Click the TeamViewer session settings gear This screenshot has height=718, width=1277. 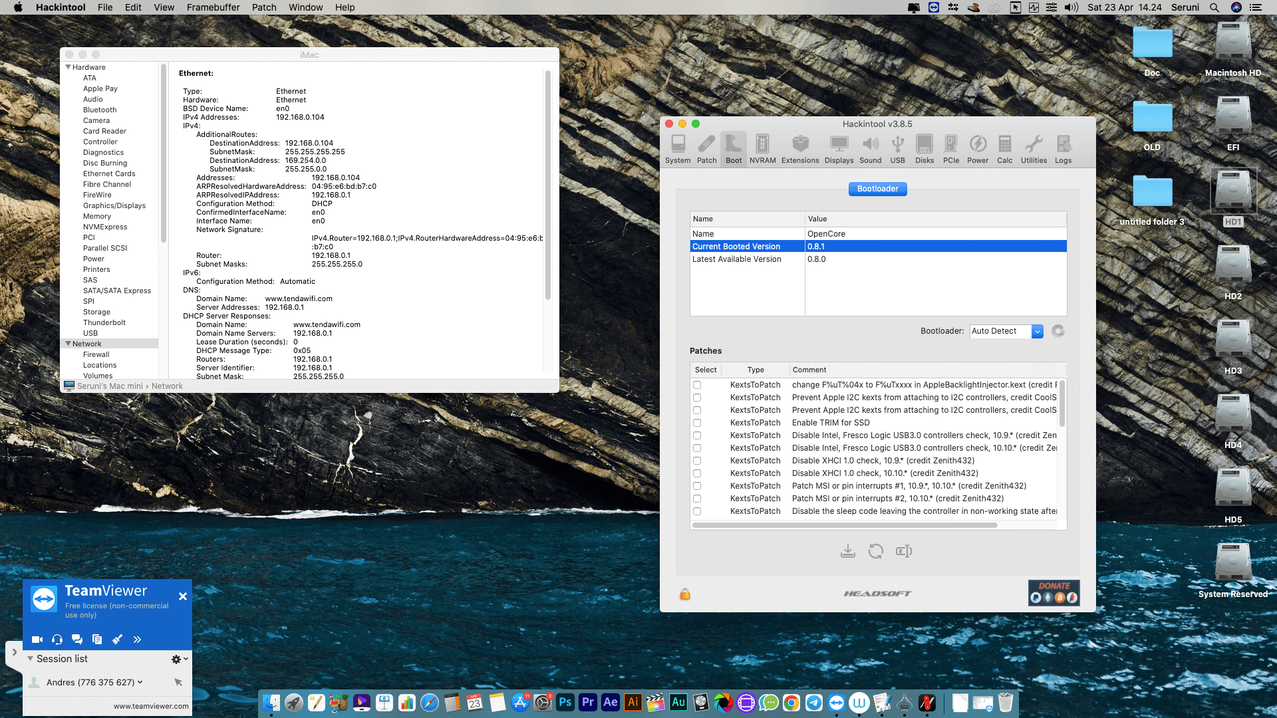click(176, 659)
